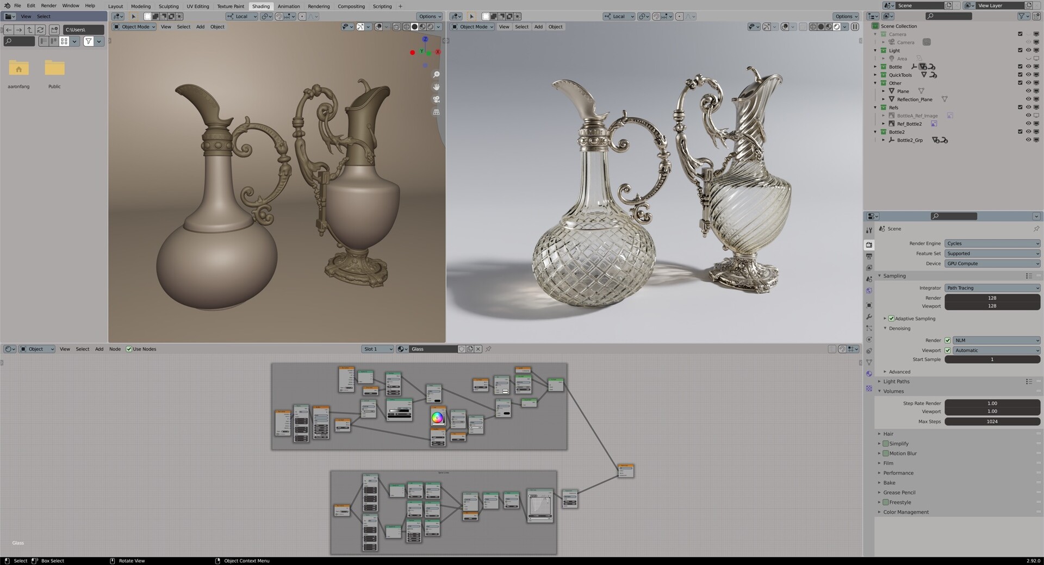Expand the Performance panel
This screenshot has height=565, width=1044.
coord(898,473)
